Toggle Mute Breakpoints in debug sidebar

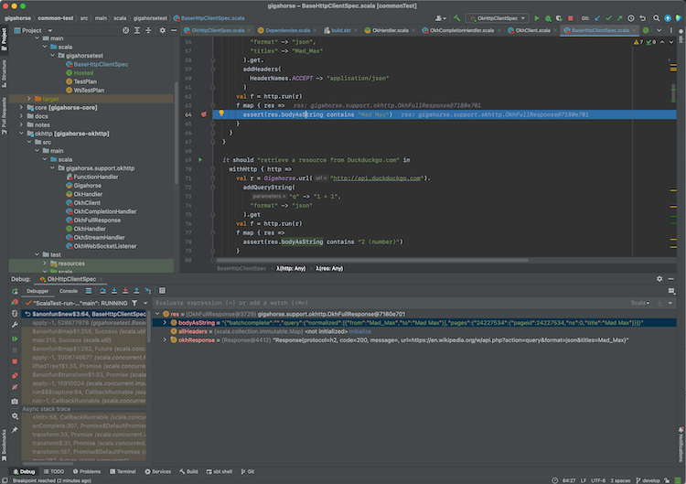(x=15, y=388)
